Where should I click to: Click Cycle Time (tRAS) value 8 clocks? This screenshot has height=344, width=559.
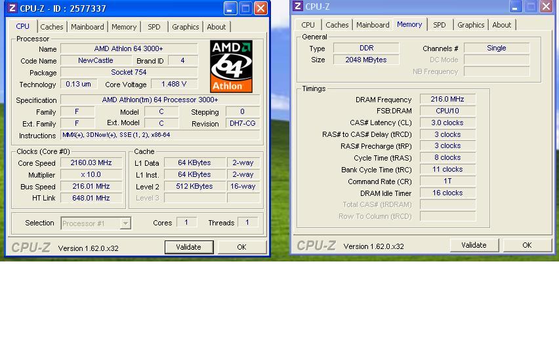[447, 157]
